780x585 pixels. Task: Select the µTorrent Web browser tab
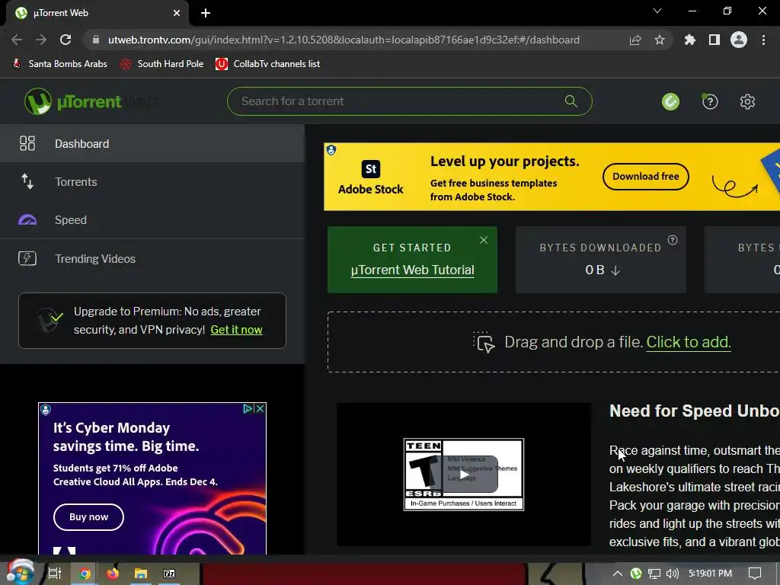pyautogui.click(x=97, y=13)
